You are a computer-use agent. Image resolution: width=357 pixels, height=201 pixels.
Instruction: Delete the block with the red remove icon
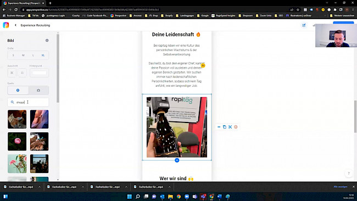click(236, 127)
